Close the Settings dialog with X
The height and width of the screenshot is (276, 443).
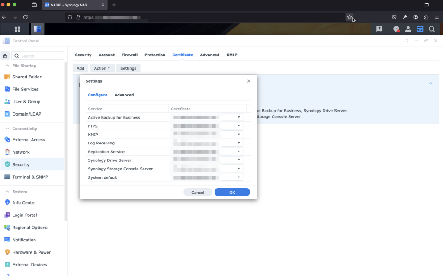tap(249, 81)
